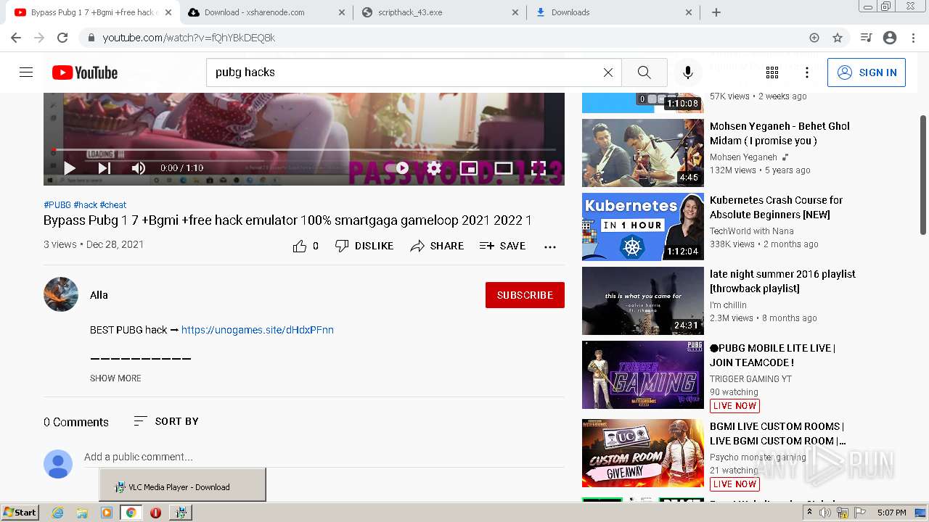Open PUBG MOBILE LITE LIVE stream
This screenshot has width=929, height=522.
pos(643,375)
